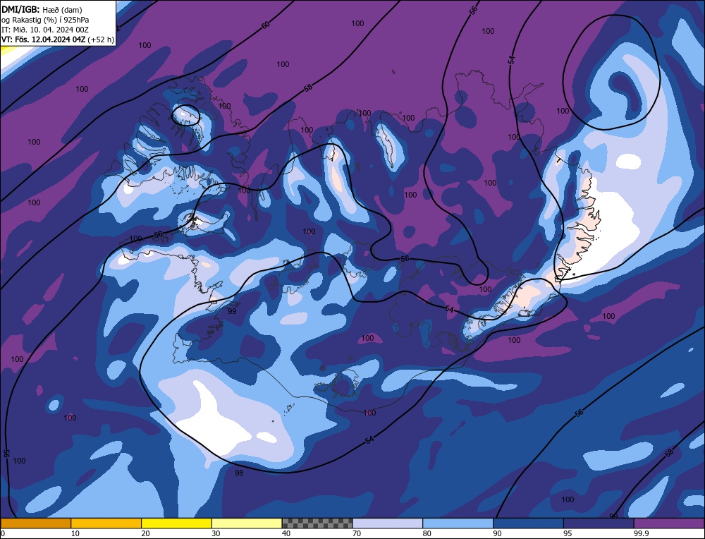Click the "DMI/IGB: Hæð (dam)" title line
Viewport: 705px width, 539px height.
click(x=42, y=9)
